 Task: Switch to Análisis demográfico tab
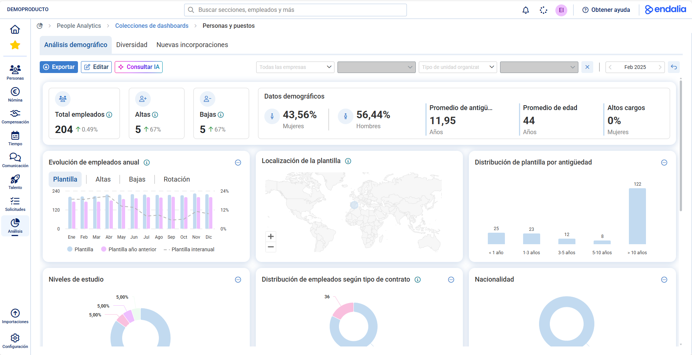click(x=76, y=45)
